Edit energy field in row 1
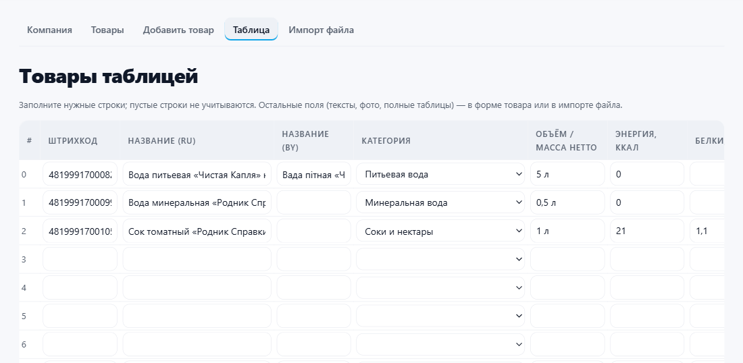The image size is (743, 363). pos(647,202)
